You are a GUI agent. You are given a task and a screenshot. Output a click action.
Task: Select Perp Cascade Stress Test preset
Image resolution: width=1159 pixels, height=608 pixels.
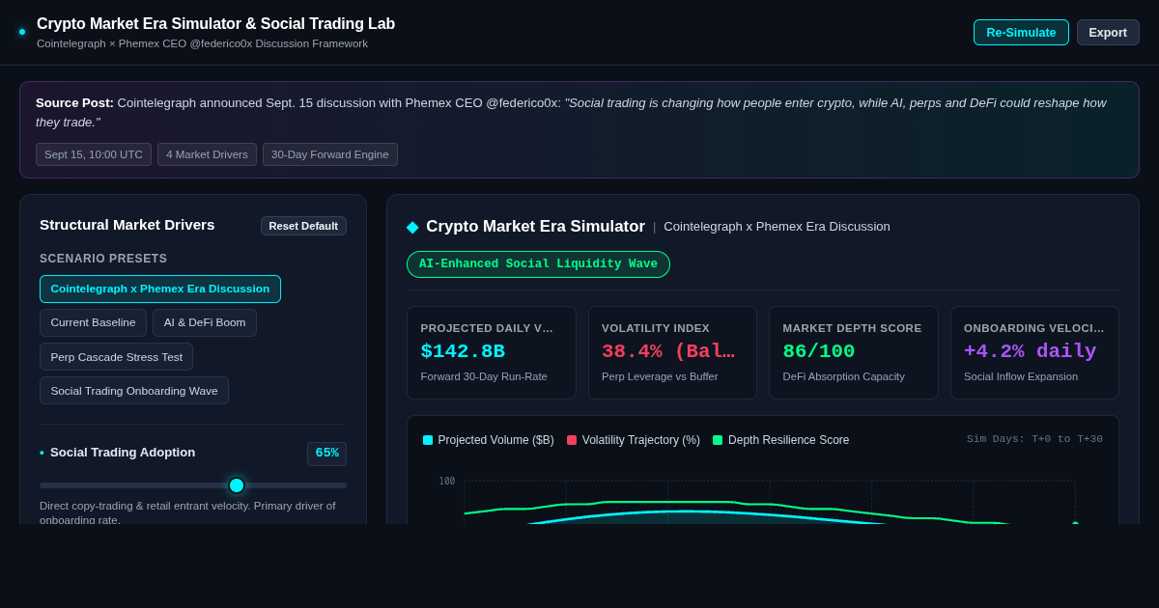tap(116, 356)
